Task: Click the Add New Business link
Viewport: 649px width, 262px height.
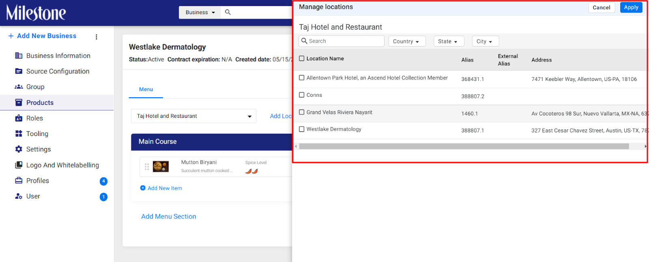Action: tap(47, 36)
